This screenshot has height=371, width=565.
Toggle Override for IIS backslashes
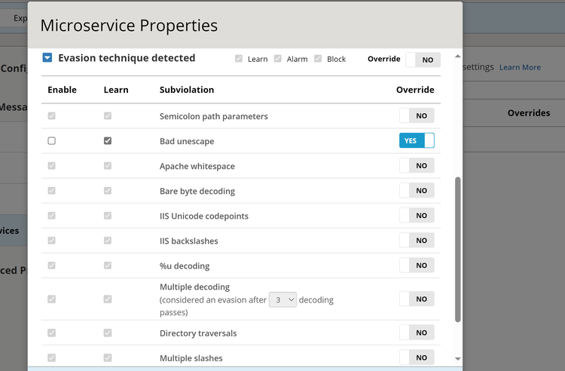coord(417,241)
